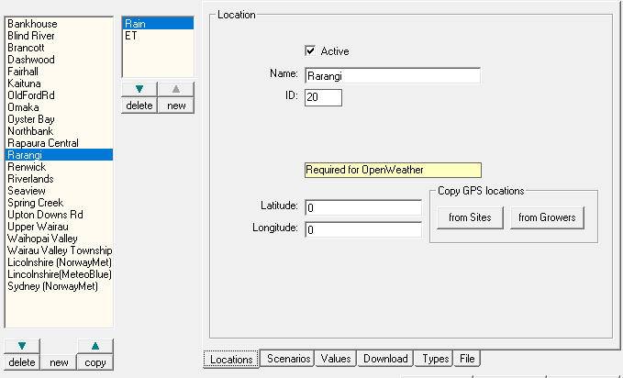Image resolution: width=623 pixels, height=378 pixels.
Task: Uncheck the Active checkbox
Action: coord(310,51)
